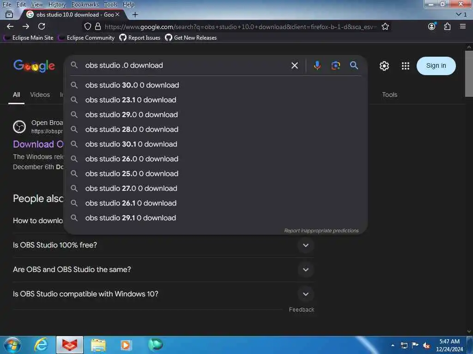Click the Google logo
The height and width of the screenshot is (354, 473).
34,65
